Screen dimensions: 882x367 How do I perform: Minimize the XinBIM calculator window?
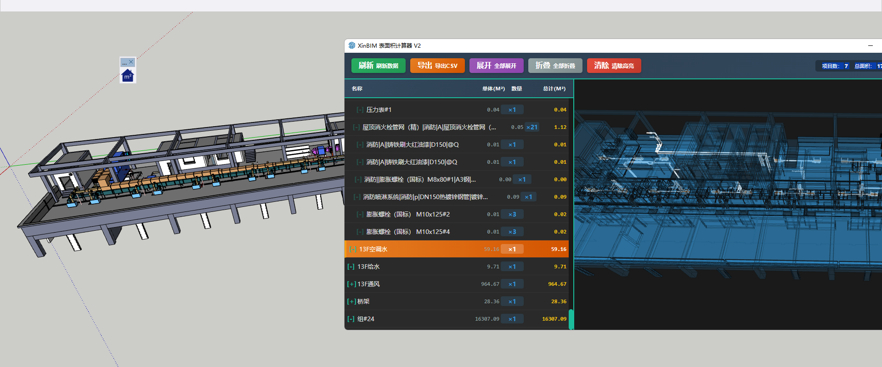(870, 45)
